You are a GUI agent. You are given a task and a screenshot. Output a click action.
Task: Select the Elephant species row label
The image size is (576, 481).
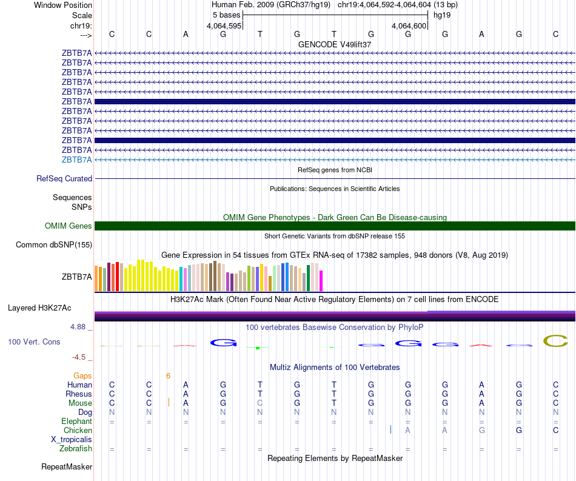click(76, 421)
